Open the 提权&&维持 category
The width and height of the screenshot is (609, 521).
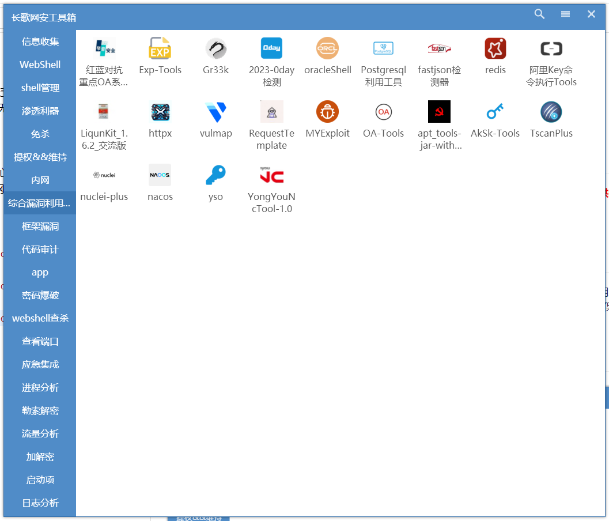40,157
